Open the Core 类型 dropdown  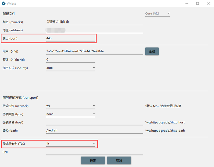tap(157, 14)
